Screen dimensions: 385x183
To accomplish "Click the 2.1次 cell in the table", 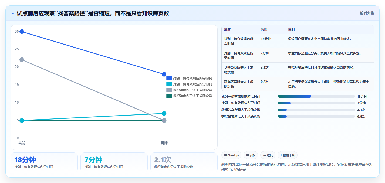I will tap(265, 67).
